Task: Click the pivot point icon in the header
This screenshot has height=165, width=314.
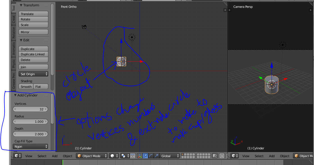Action: pyautogui.click(x=123, y=156)
